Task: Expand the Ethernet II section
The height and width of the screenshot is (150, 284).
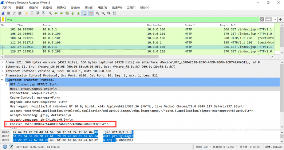Action: tap(2, 67)
